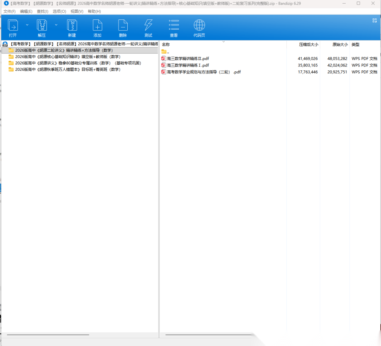Open the 帮助(H) menu
Screen dimensions: 381x346
pos(94,11)
